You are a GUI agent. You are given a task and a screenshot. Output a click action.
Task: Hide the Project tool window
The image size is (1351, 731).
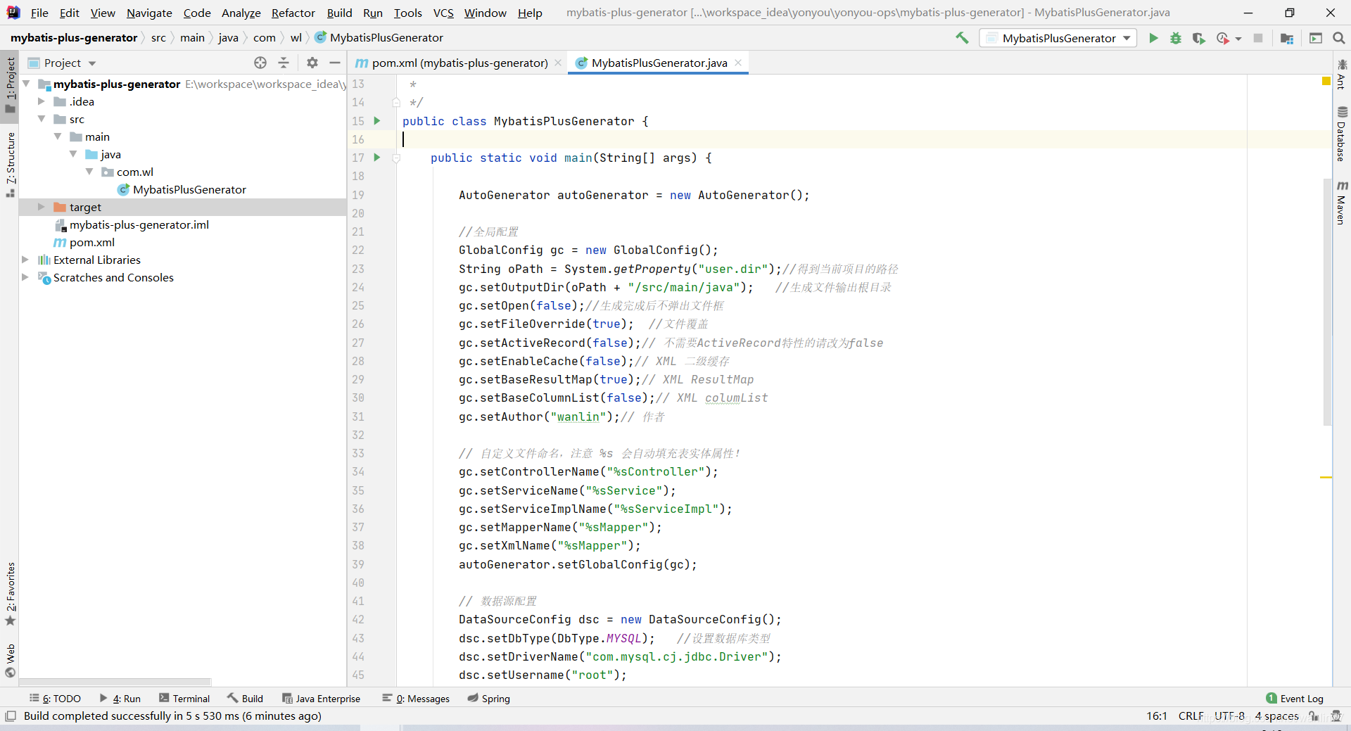pos(335,63)
